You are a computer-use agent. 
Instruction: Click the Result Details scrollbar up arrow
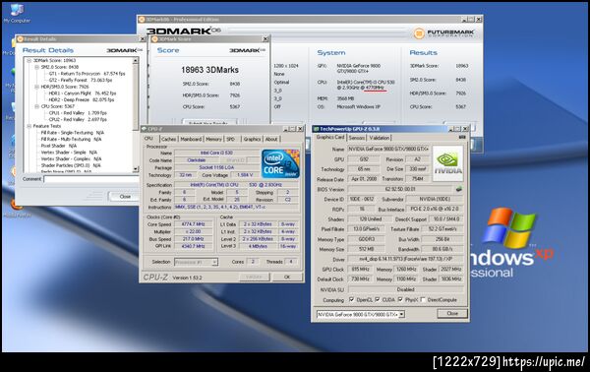point(136,61)
